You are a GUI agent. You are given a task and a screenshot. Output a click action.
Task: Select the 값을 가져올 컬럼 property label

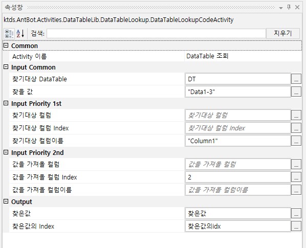point(36,164)
